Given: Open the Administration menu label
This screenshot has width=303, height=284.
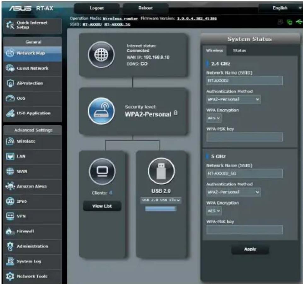Looking at the screenshot, I should pos(32,246).
